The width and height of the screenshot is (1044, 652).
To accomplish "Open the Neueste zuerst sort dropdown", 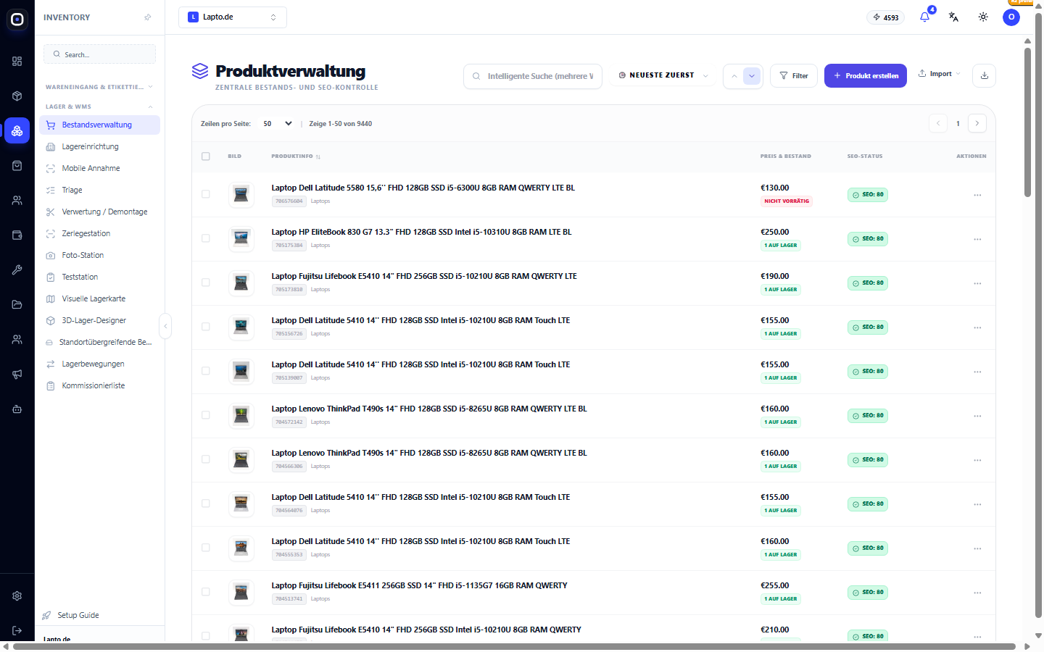I will [x=663, y=75].
